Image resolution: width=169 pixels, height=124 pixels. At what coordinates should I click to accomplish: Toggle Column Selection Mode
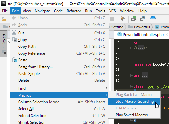59,102
